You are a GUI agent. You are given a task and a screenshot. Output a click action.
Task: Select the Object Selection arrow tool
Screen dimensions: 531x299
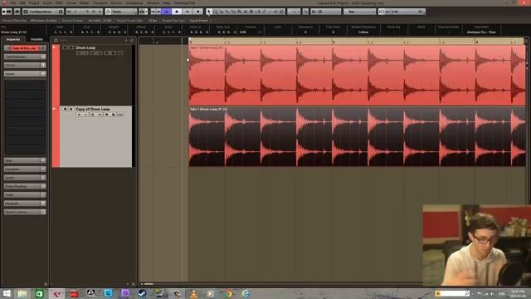point(209,12)
